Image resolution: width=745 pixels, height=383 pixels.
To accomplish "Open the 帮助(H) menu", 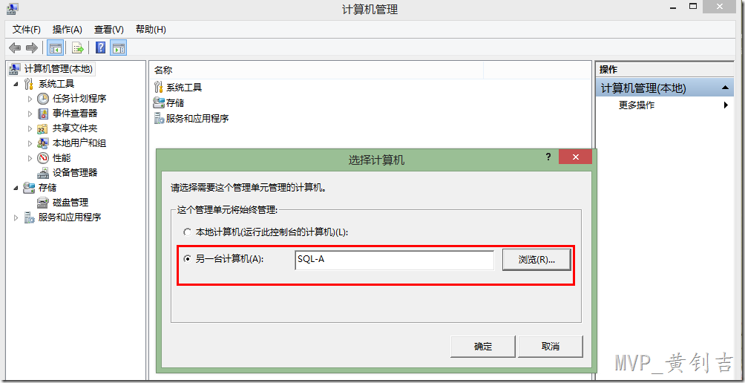I will [151, 30].
